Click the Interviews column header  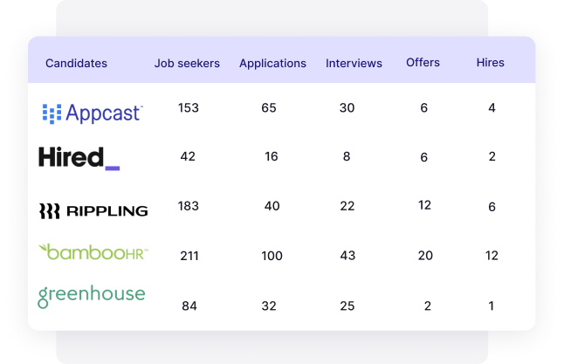(x=354, y=63)
